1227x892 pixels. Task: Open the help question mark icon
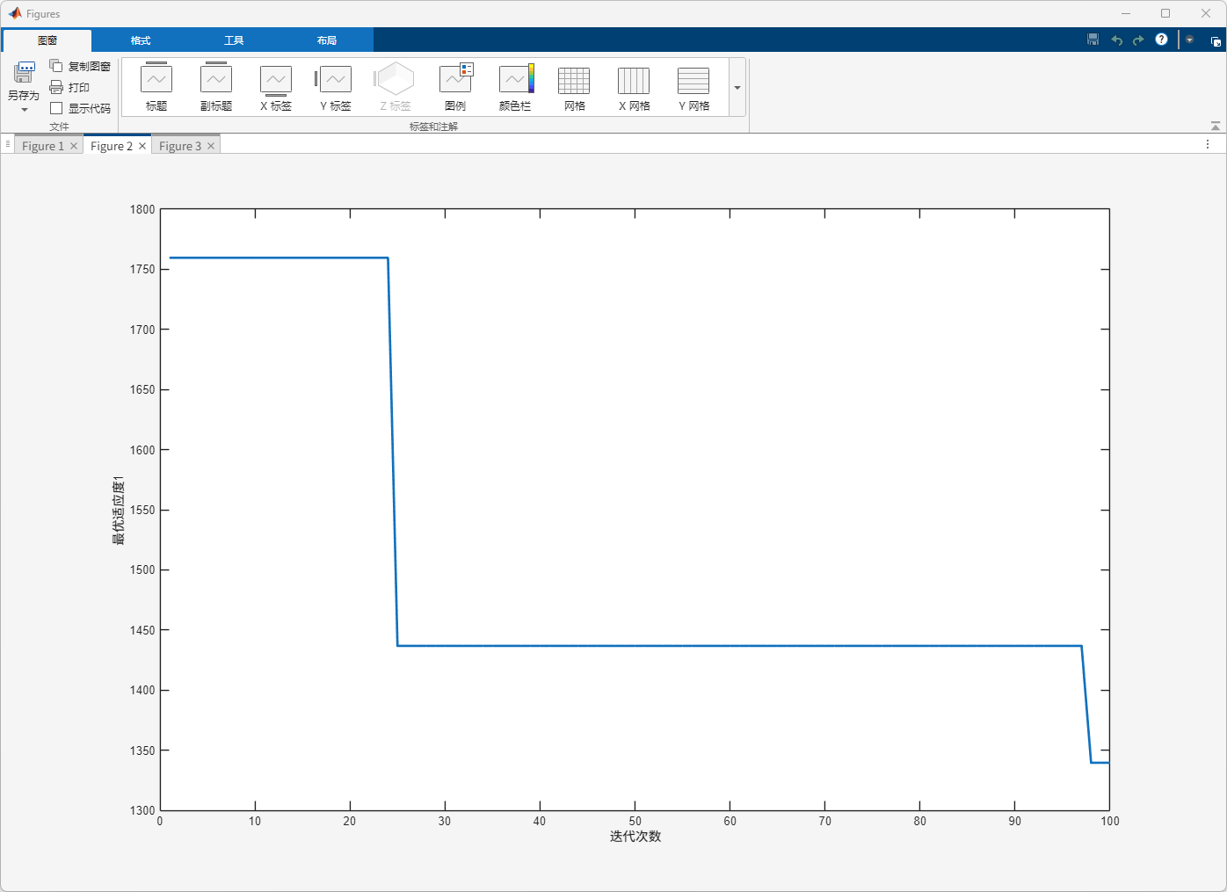(1161, 40)
